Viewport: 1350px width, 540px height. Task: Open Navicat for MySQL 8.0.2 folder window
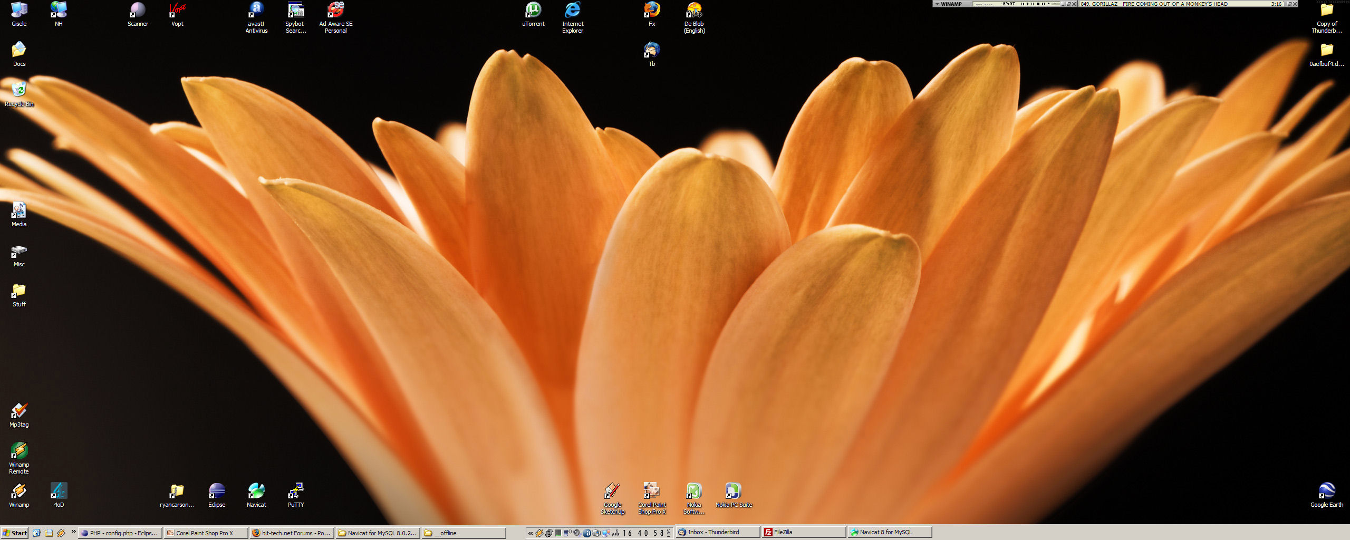378,533
